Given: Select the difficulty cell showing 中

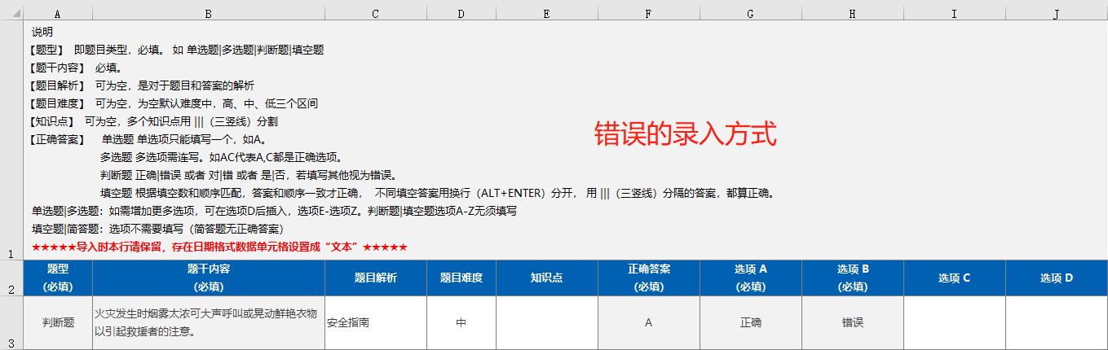Looking at the screenshot, I should (461, 322).
